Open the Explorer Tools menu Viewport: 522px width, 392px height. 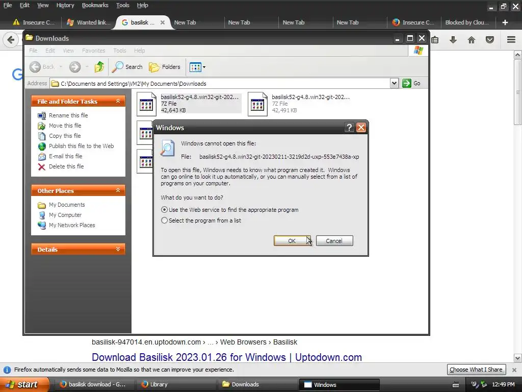119,51
